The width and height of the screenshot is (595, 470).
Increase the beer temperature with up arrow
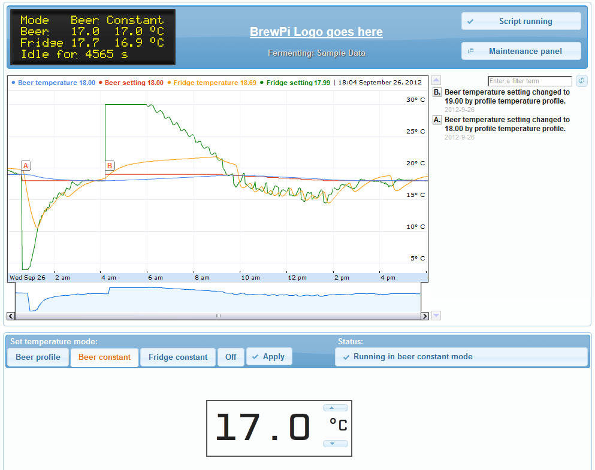[x=336, y=408]
